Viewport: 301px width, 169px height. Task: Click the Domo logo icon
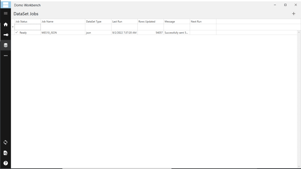pos(6,5)
